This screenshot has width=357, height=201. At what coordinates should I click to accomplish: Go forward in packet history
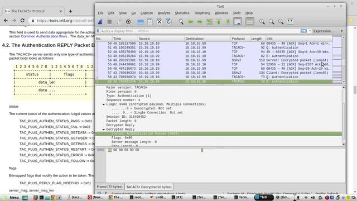click(200, 22)
